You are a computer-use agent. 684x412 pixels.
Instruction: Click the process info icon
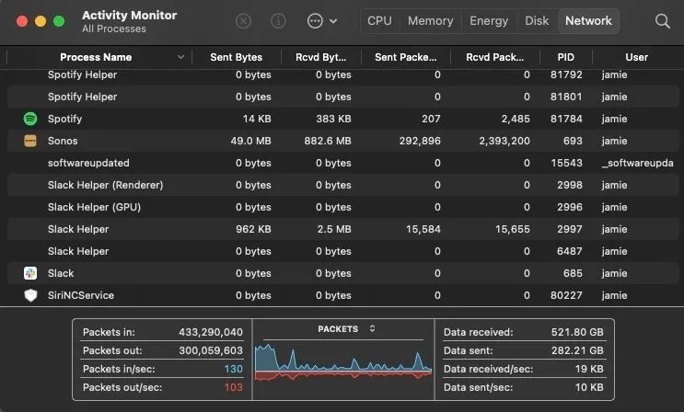[x=278, y=20]
